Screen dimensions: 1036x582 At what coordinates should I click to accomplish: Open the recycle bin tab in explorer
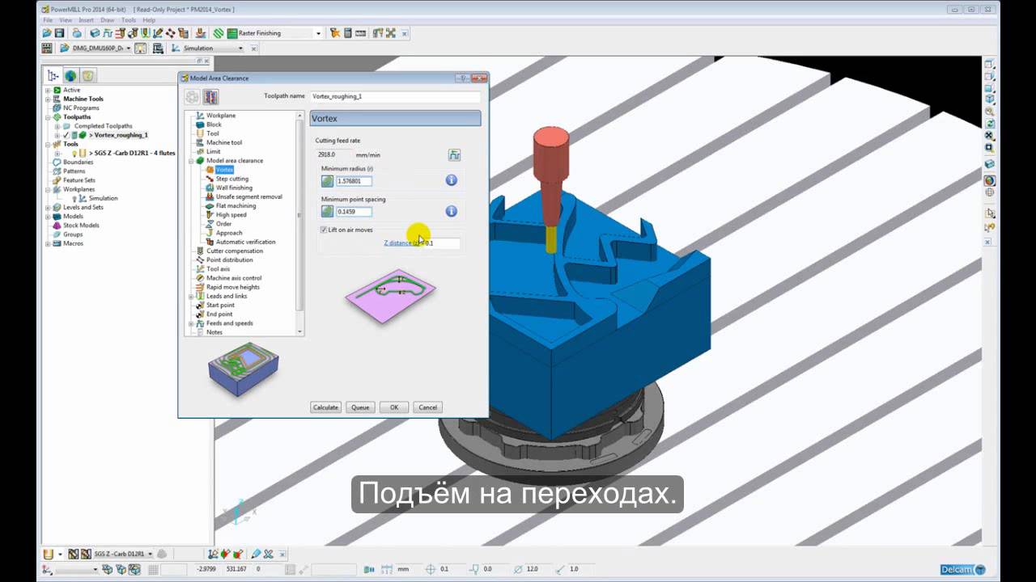pos(88,76)
